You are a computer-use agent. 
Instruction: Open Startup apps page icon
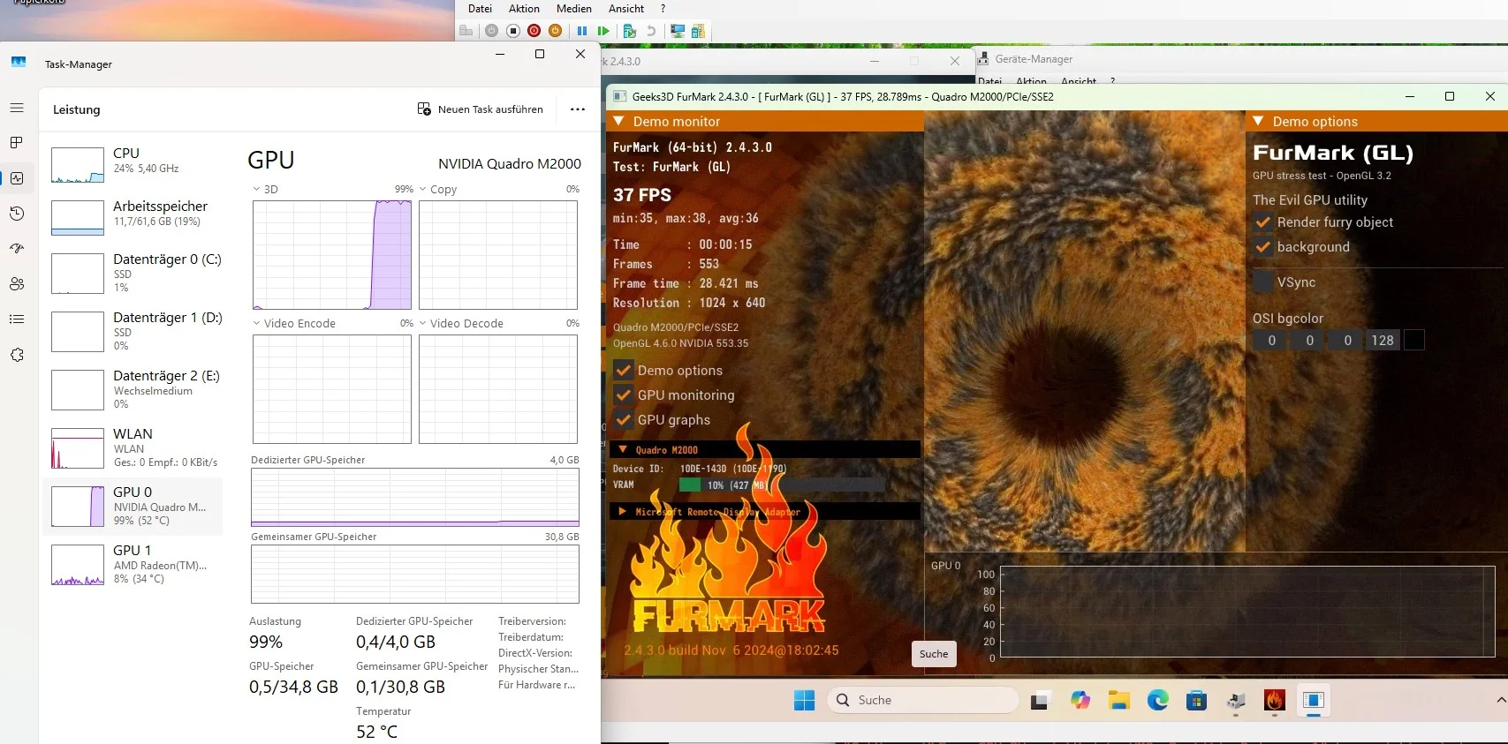point(17,249)
